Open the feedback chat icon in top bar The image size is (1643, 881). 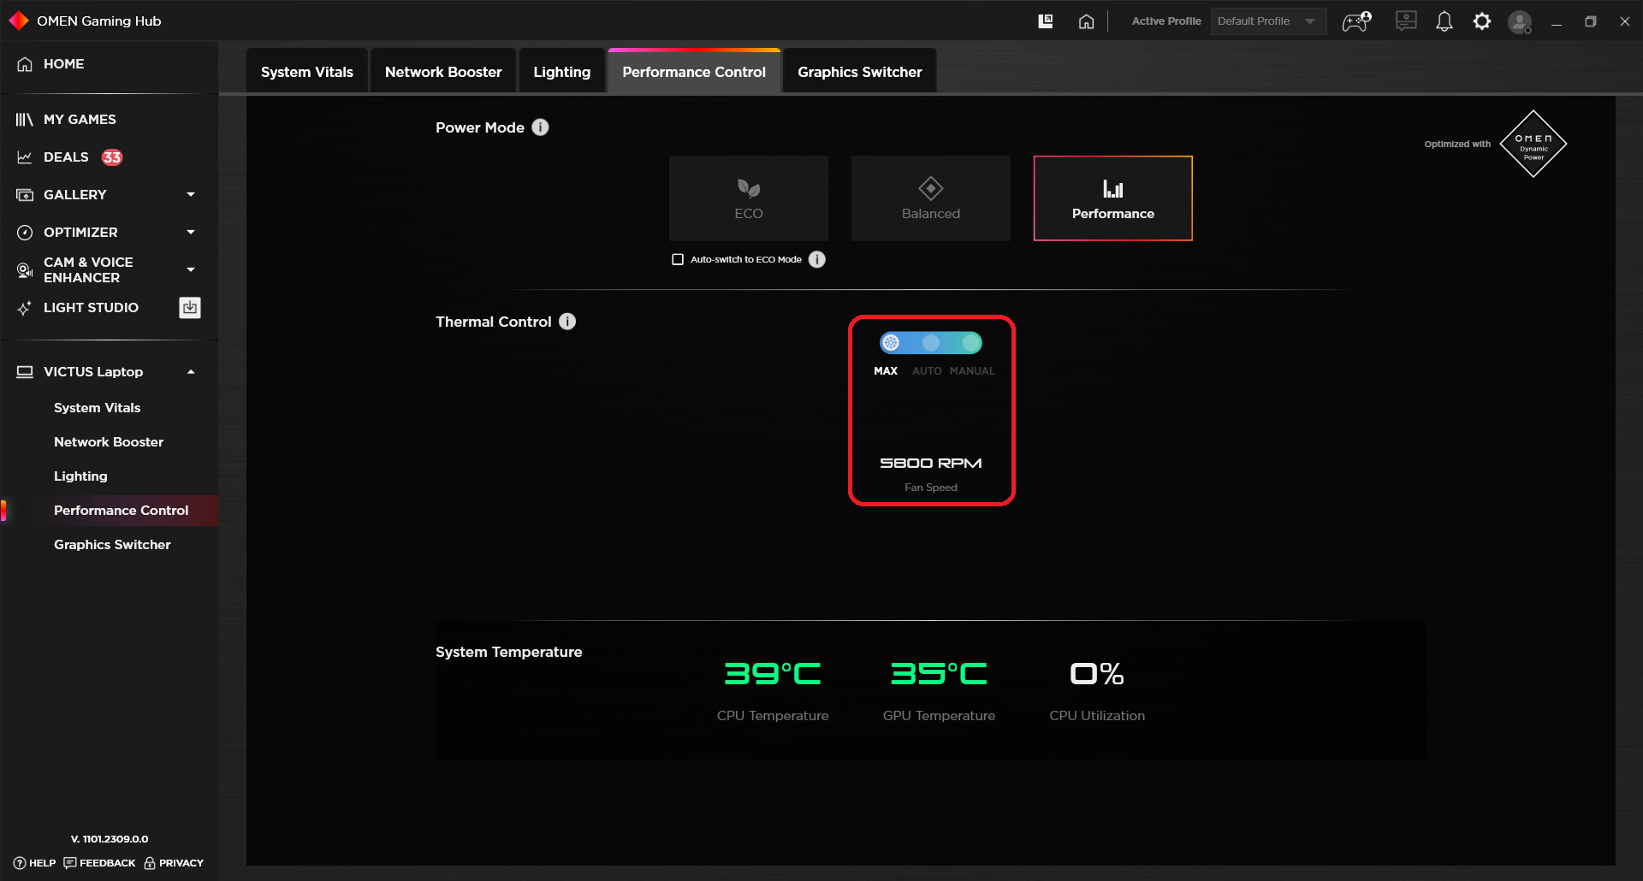(x=1405, y=21)
